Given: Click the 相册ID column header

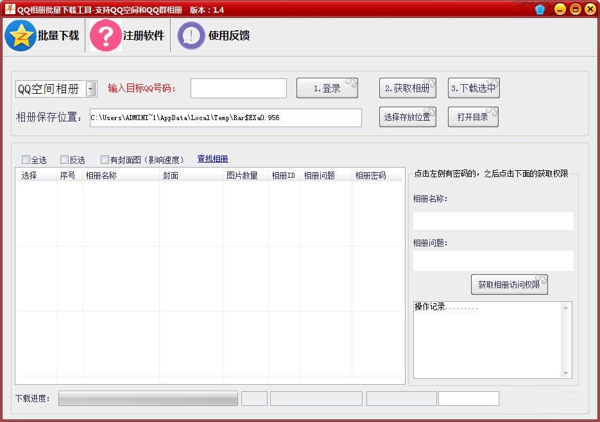Looking at the screenshot, I should point(283,174).
